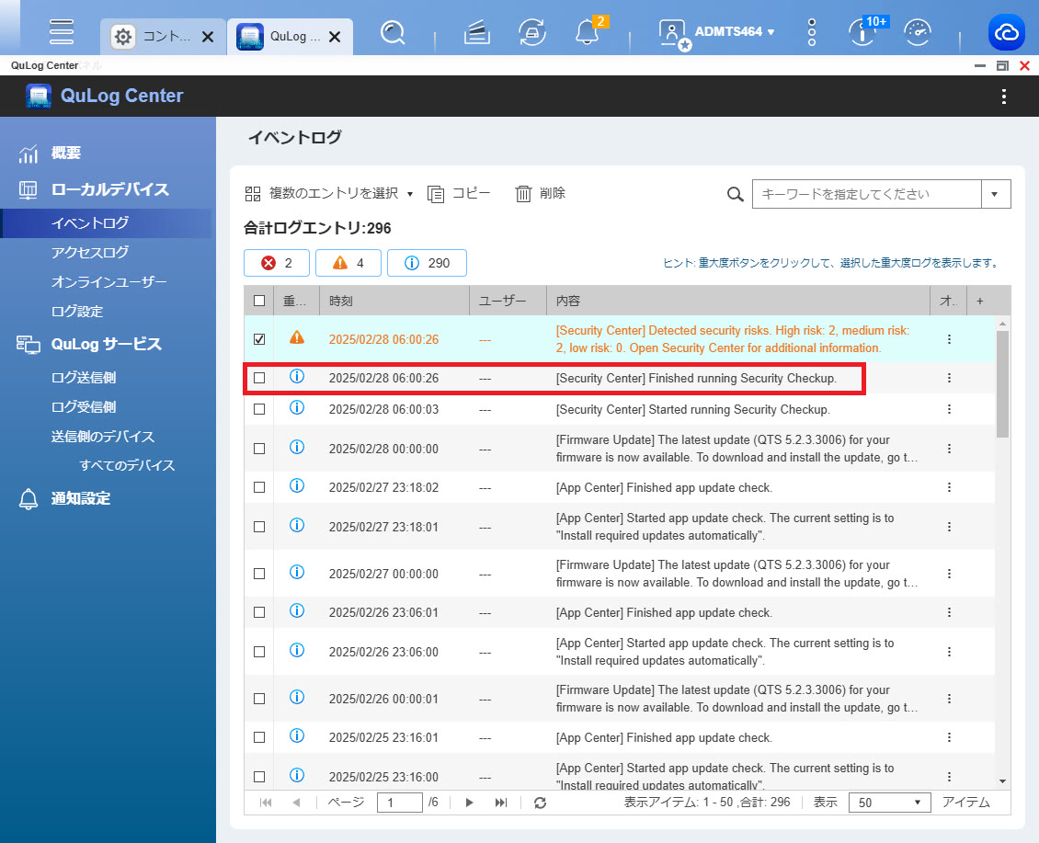The height and width of the screenshot is (843, 1039).
Task: Open the myQNAPcloud blue cloud icon
Action: coord(1007,32)
